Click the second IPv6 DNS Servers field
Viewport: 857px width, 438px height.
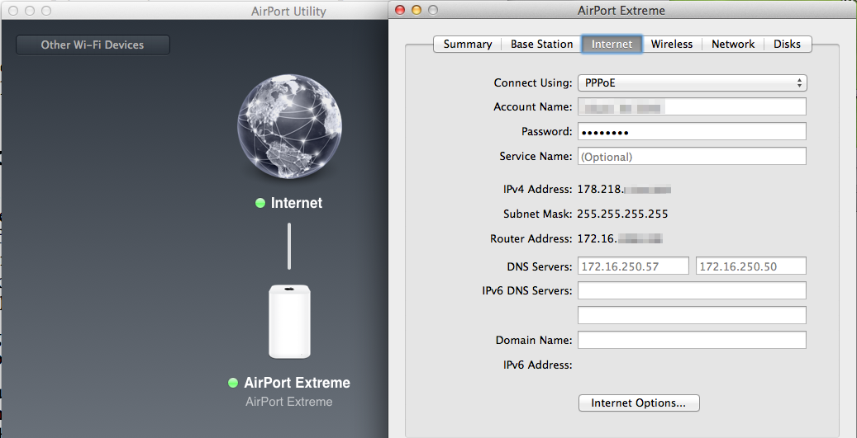692,315
